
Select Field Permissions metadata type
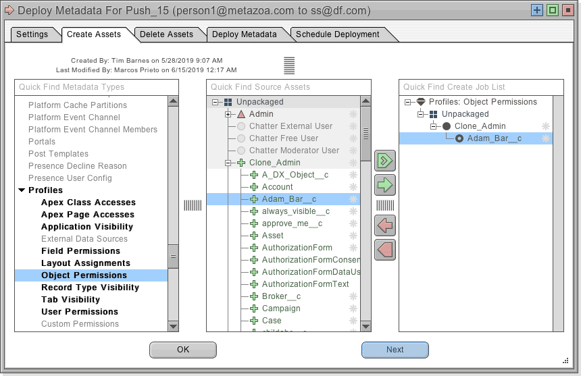coord(81,251)
